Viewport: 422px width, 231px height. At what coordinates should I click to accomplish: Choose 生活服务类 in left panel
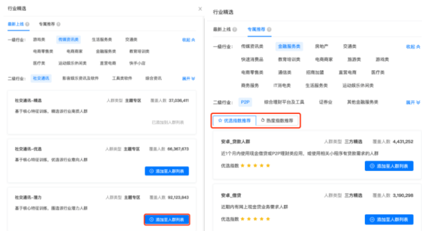(x=102, y=39)
